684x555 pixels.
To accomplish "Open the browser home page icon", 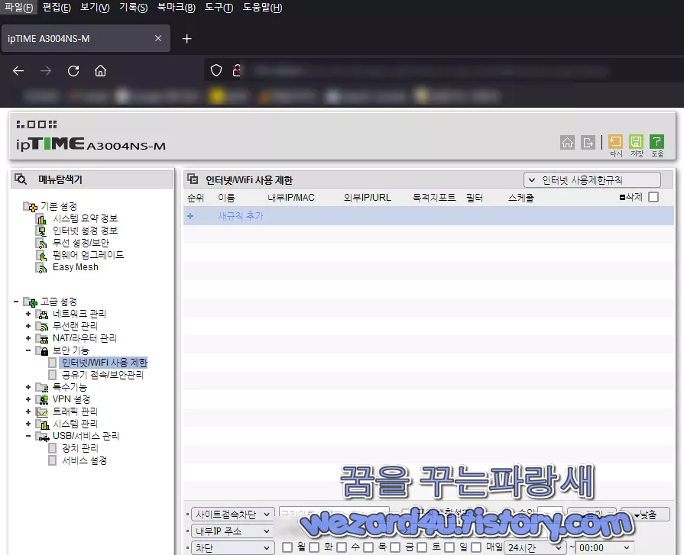I will (101, 70).
